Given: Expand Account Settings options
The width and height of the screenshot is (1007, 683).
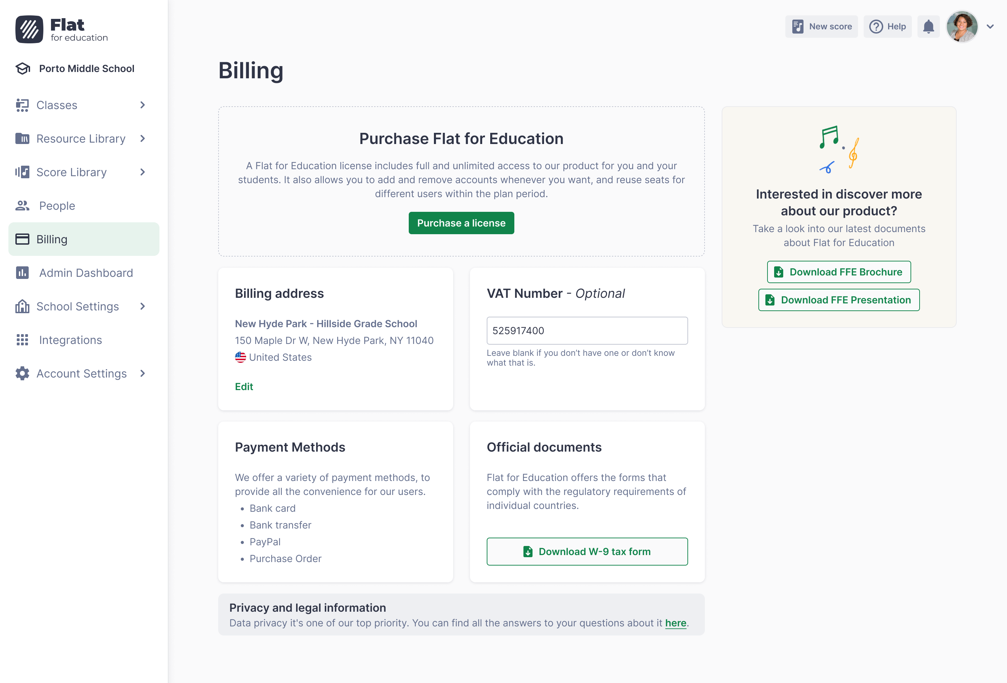Looking at the screenshot, I should (x=142, y=373).
